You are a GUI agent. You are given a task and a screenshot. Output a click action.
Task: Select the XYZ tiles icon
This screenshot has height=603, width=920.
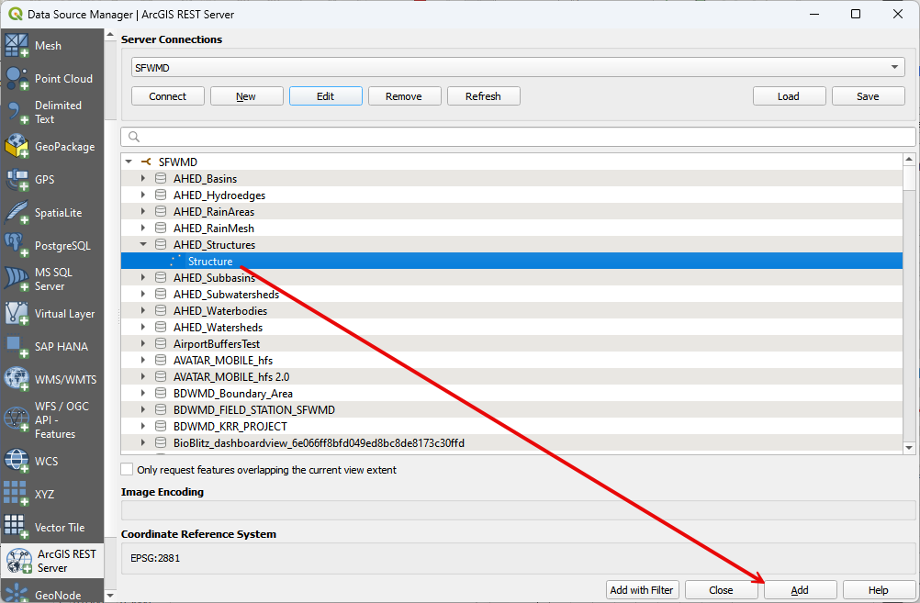click(17, 494)
